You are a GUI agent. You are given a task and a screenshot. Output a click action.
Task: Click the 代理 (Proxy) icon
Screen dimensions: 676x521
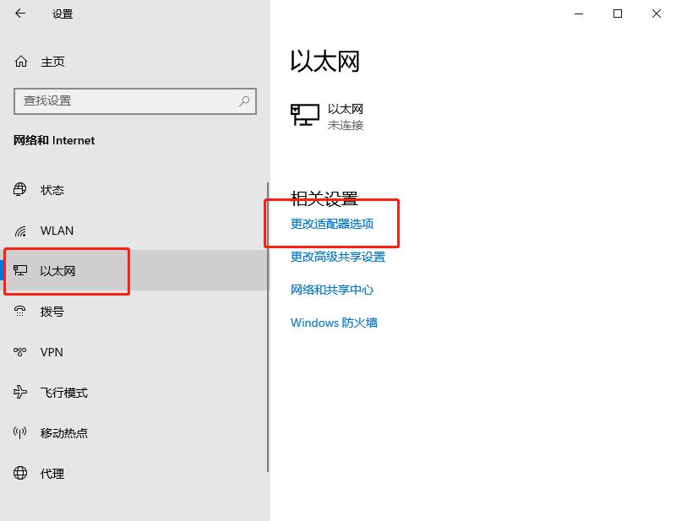click(x=21, y=474)
